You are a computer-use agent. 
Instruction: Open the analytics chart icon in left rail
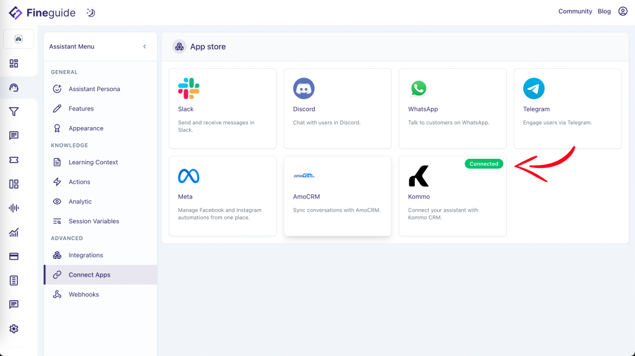click(14, 233)
